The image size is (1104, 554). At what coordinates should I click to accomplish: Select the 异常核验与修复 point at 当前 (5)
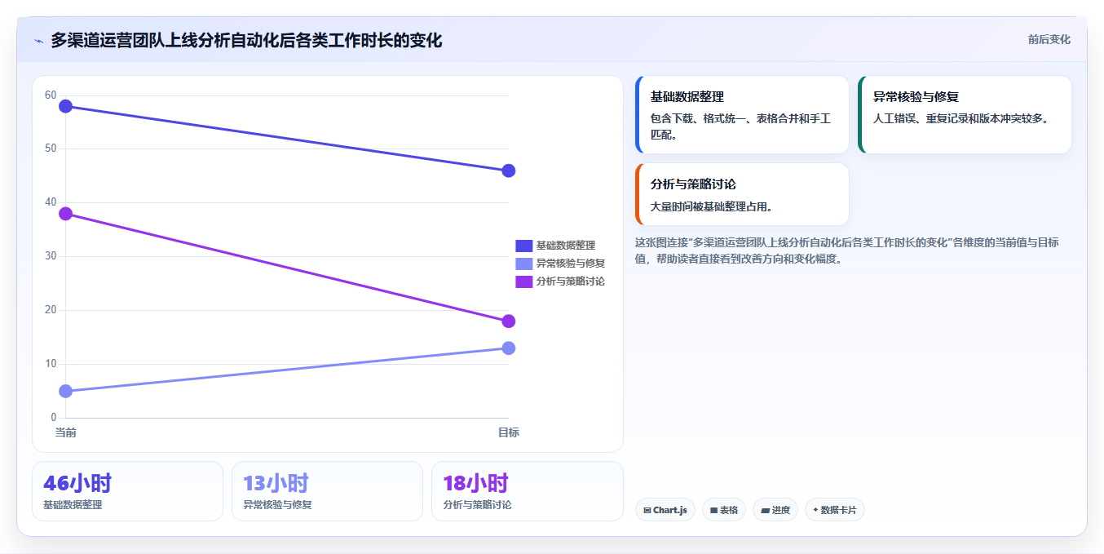(66, 391)
